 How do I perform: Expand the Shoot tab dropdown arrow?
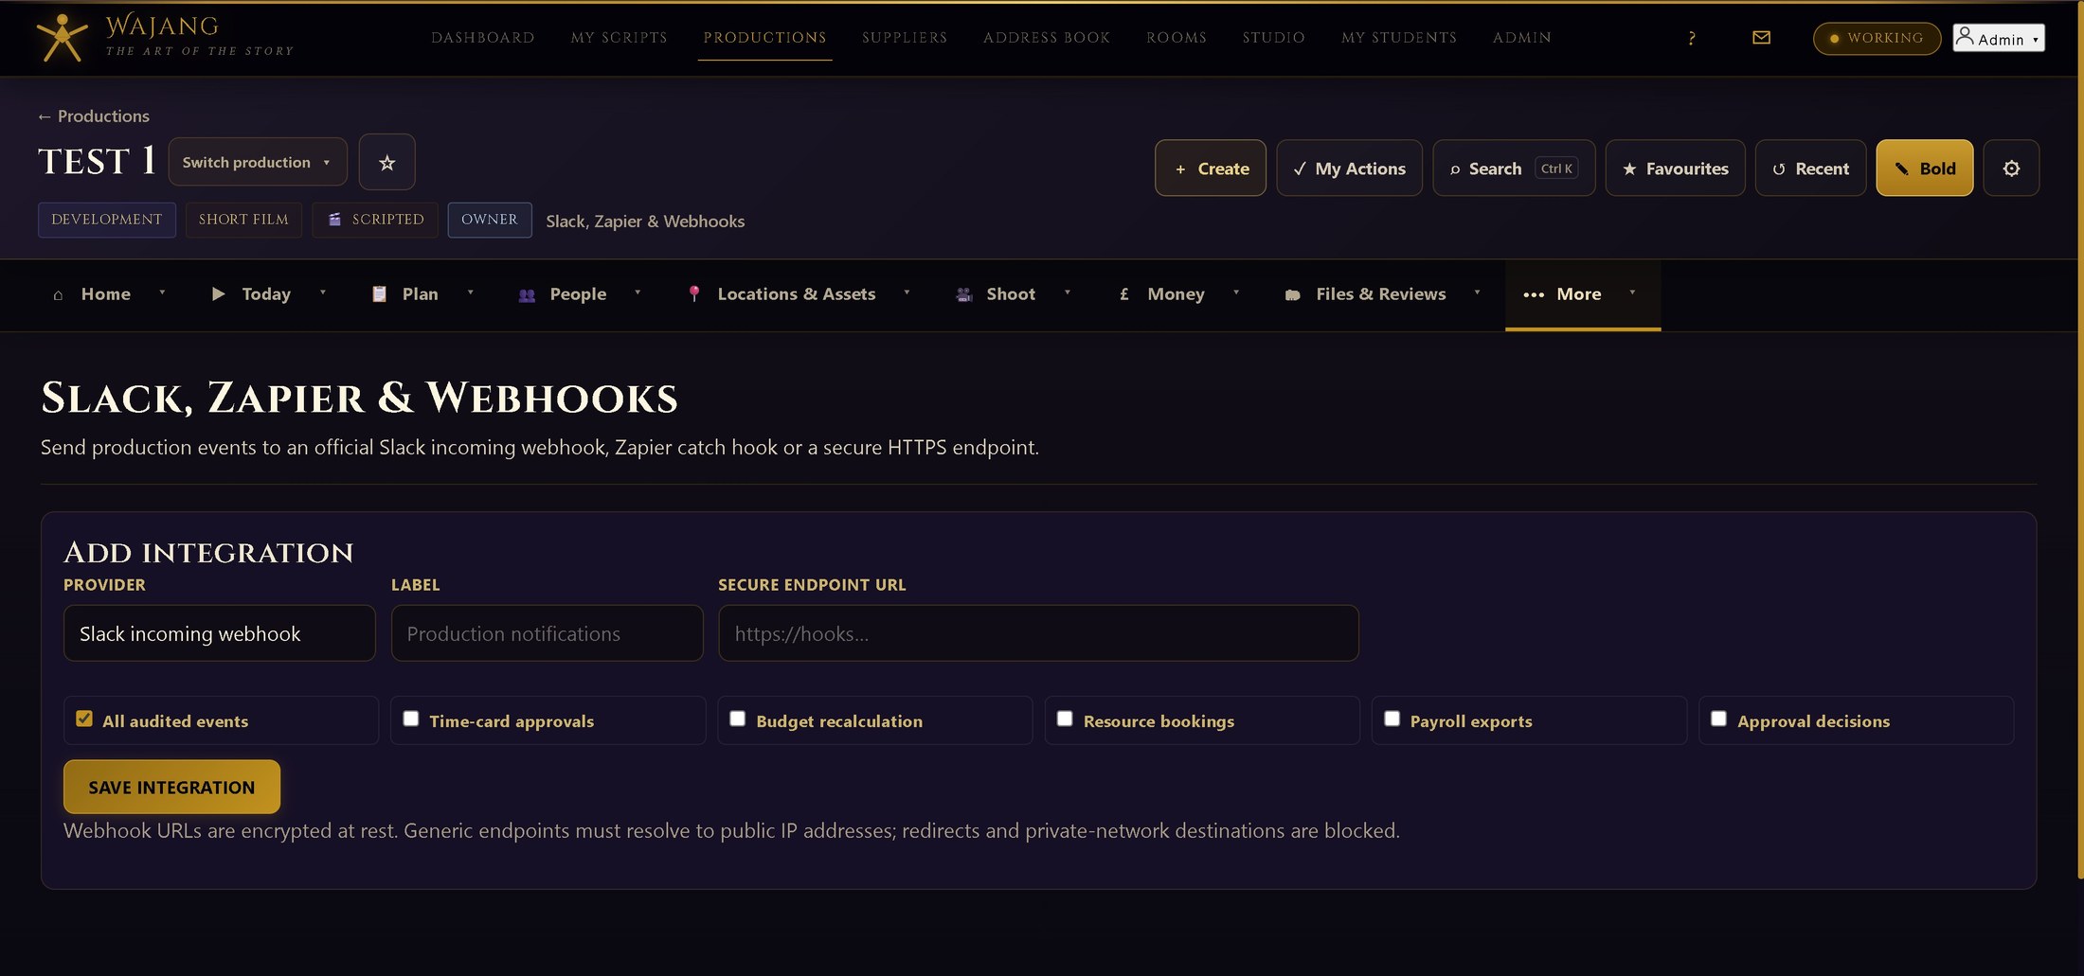pyautogui.click(x=1068, y=293)
